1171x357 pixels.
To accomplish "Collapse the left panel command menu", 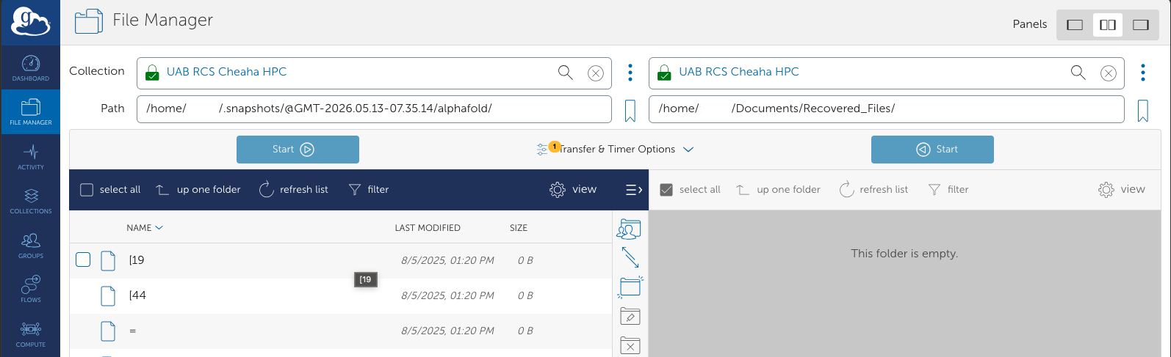I will click(x=633, y=190).
